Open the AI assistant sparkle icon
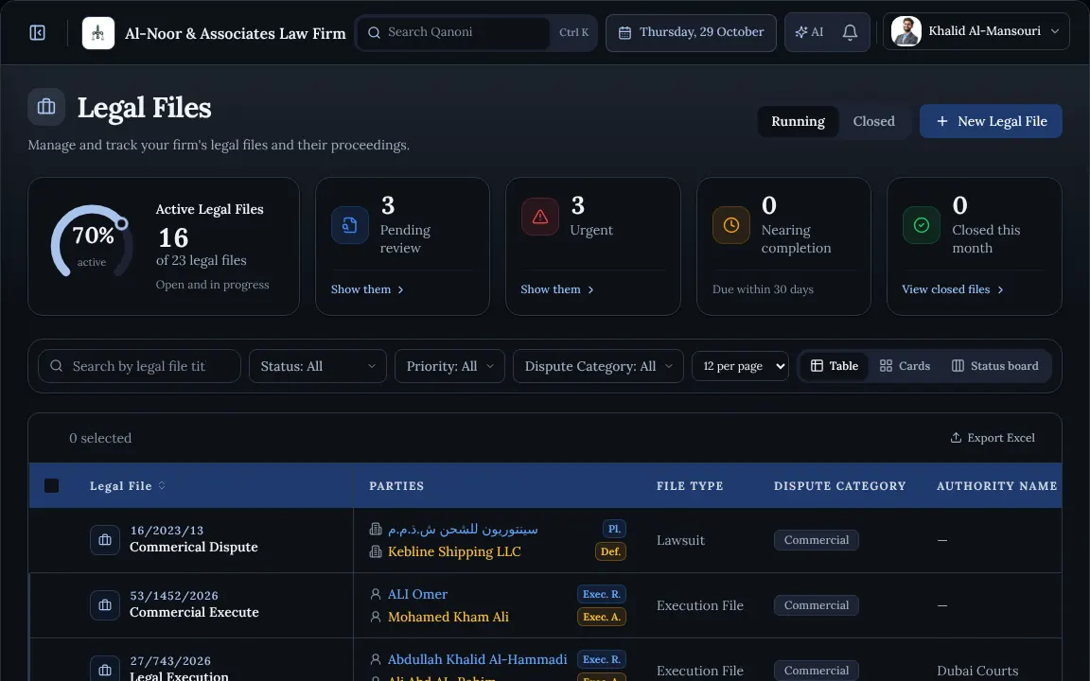The height and width of the screenshot is (681, 1090). coord(801,32)
